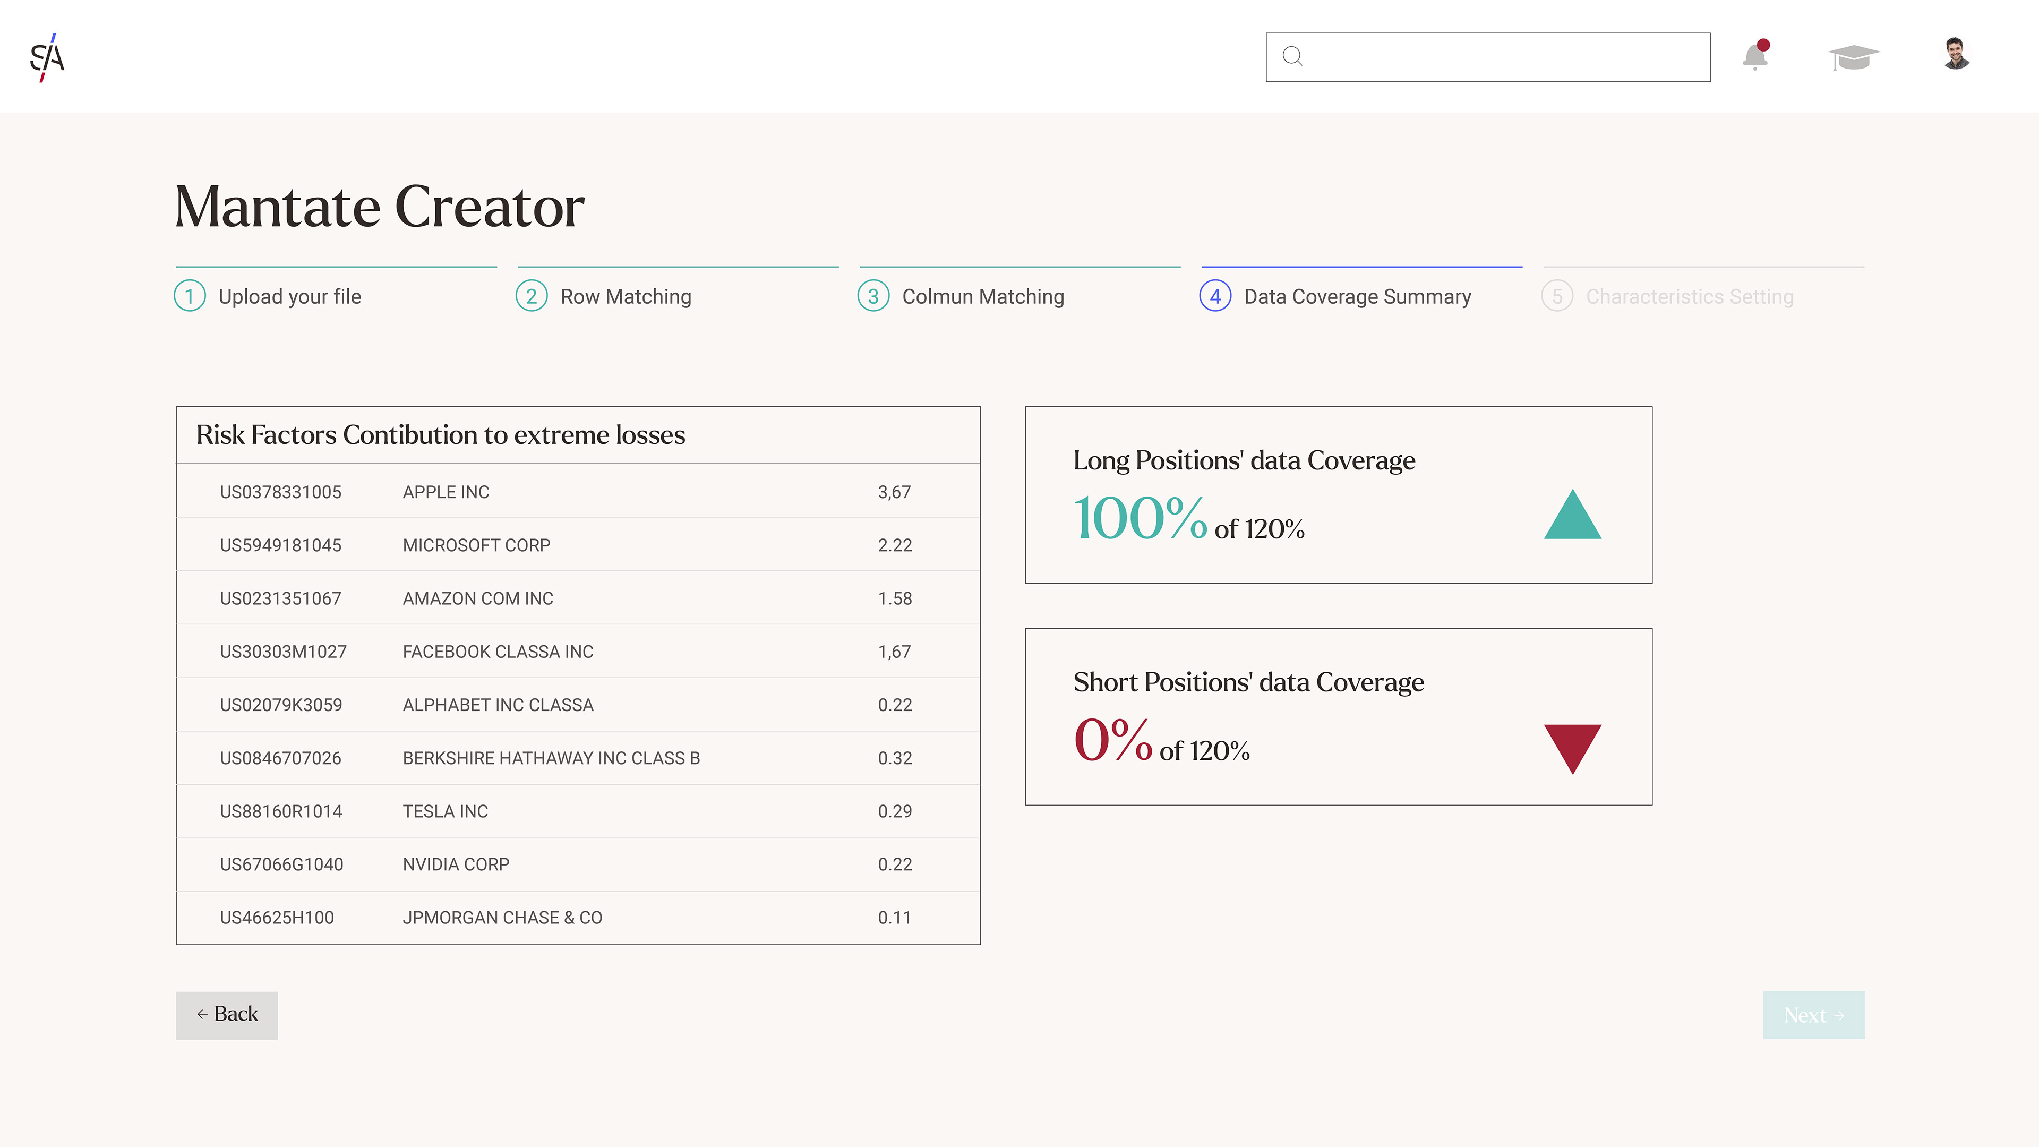Select the NVIDIA CORP row name
Screen dimensions: 2039x1147
point(456,863)
